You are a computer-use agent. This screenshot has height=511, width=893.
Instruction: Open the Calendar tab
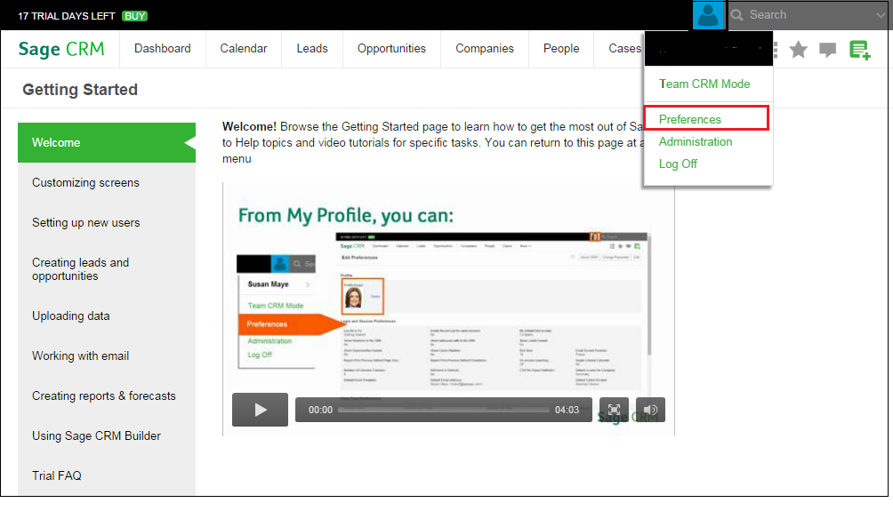(x=243, y=49)
